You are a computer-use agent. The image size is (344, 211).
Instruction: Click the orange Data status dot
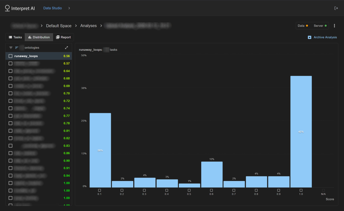click(307, 26)
